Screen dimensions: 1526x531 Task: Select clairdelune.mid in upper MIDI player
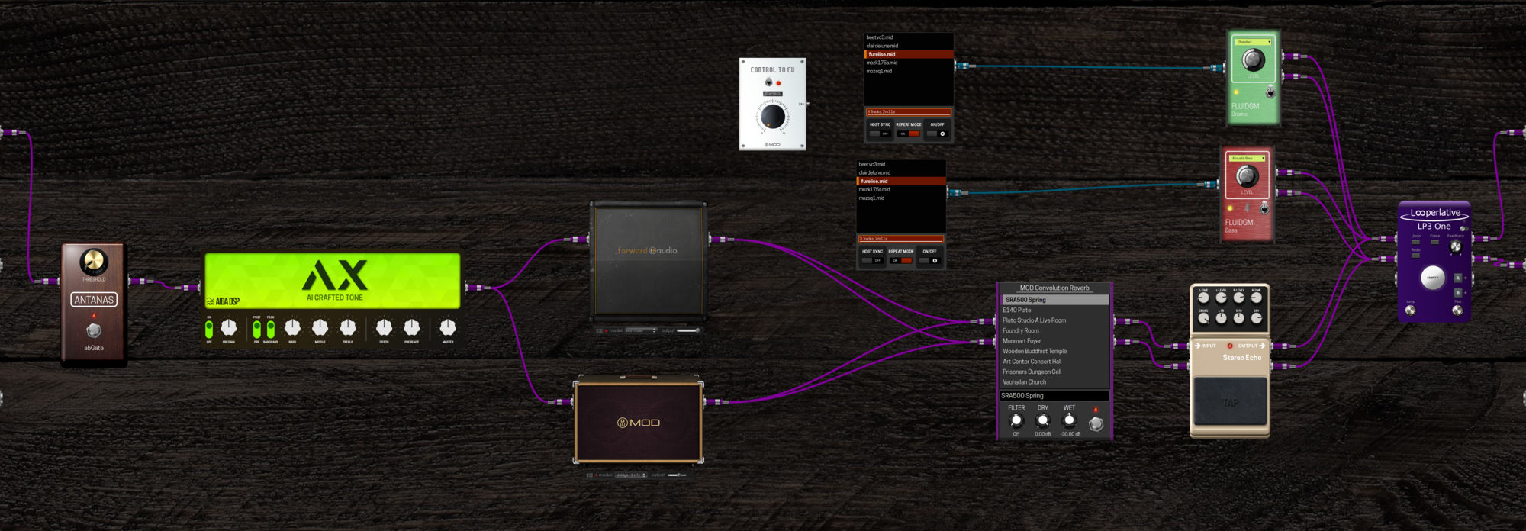point(909,46)
